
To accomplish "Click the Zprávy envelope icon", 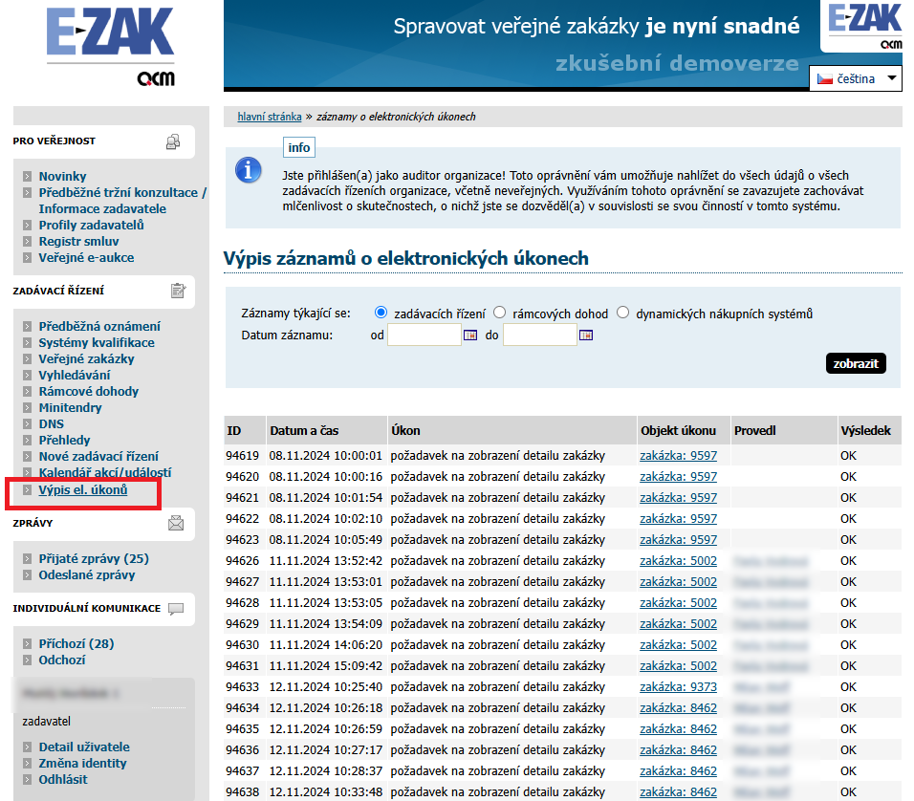I will click(176, 523).
